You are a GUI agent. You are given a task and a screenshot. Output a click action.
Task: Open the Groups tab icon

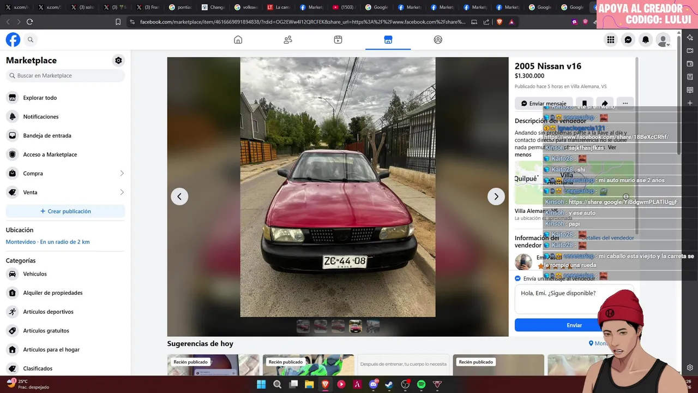pos(438,40)
